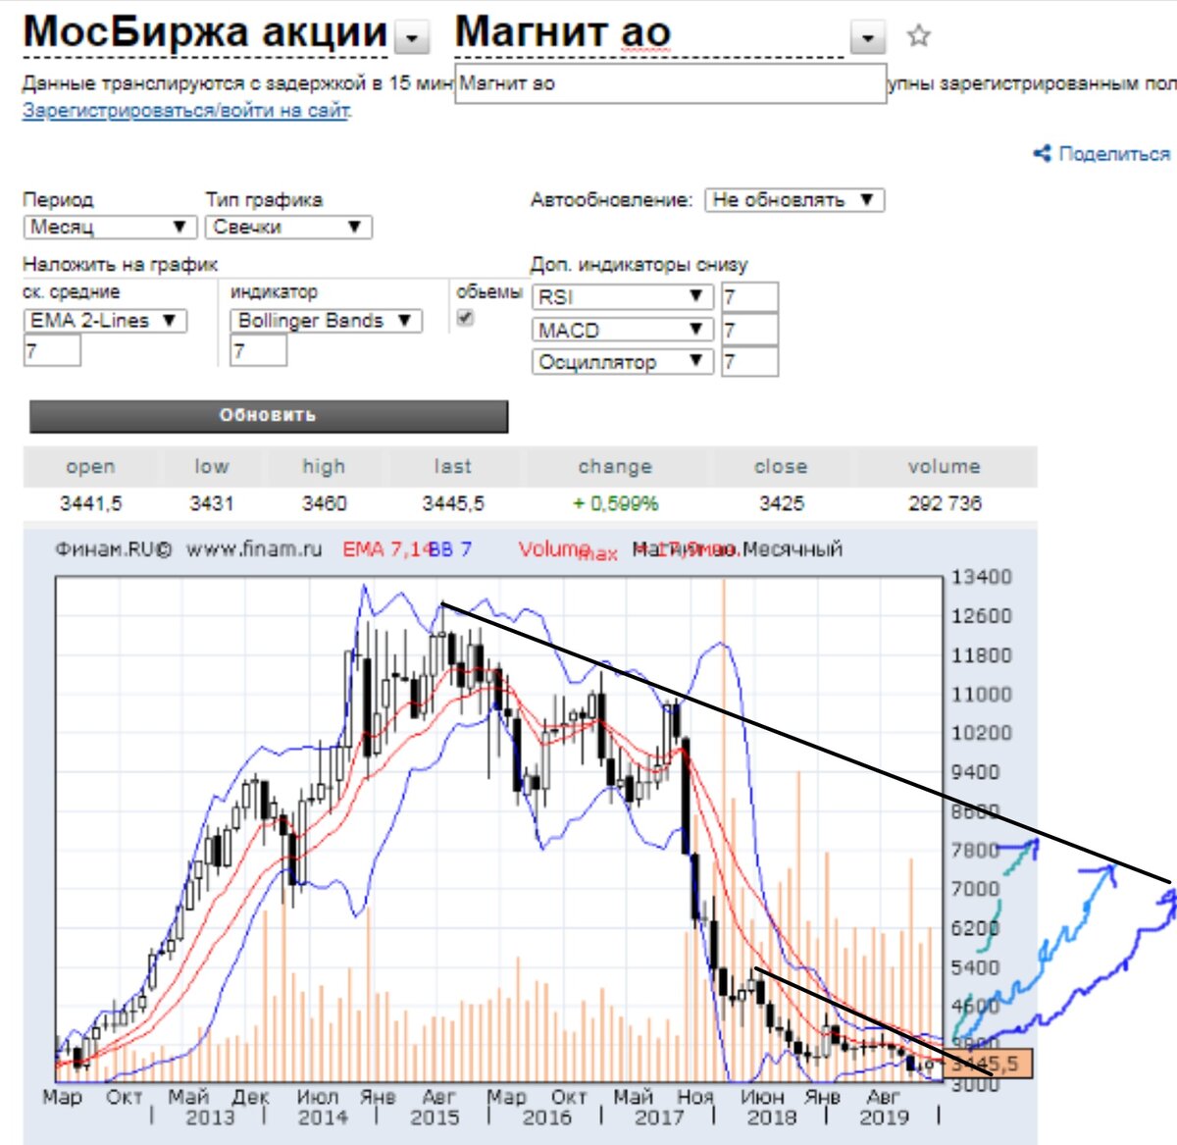Image resolution: width=1177 pixels, height=1145 pixels.
Task: Click the last value 3445,5 in table
Action: (x=453, y=503)
